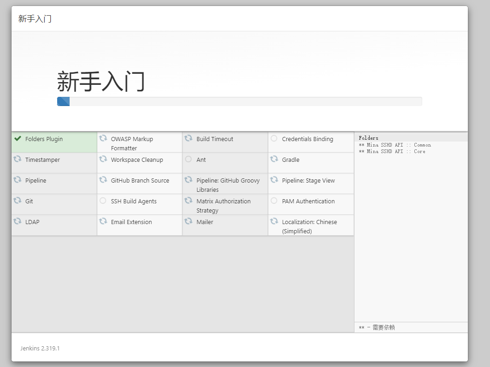This screenshot has height=367, width=490.
Task: Click the empty circle beside Ant
Action: tap(189, 159)
